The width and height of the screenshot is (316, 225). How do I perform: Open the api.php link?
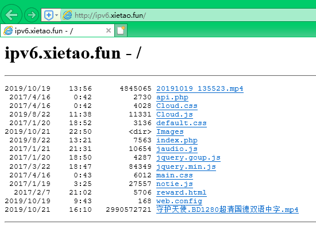click(172, 98)
